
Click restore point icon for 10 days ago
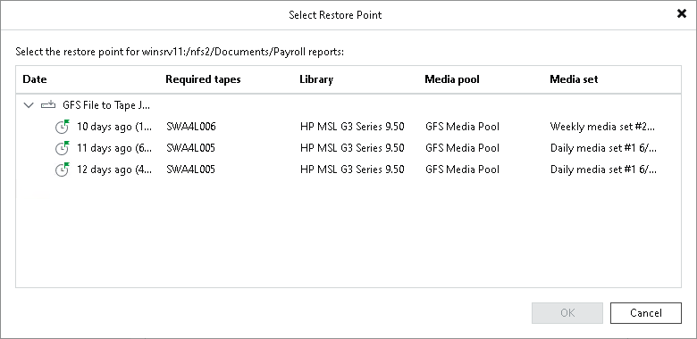(x=63, y=127)
